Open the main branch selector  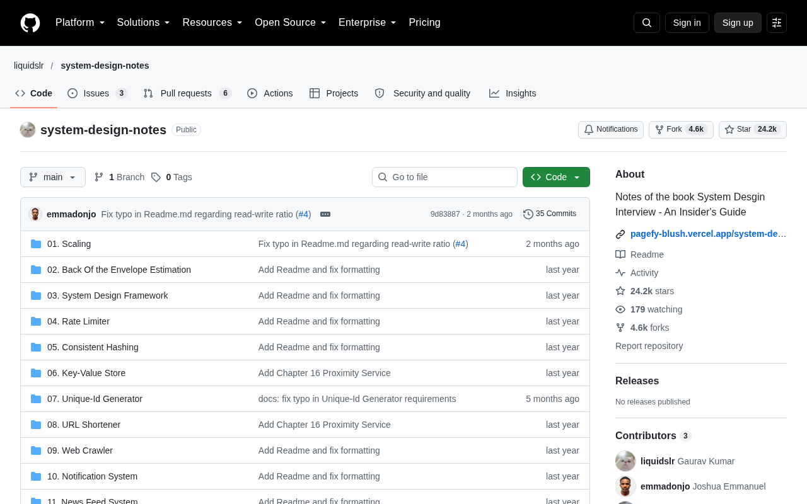coord(53,177)
